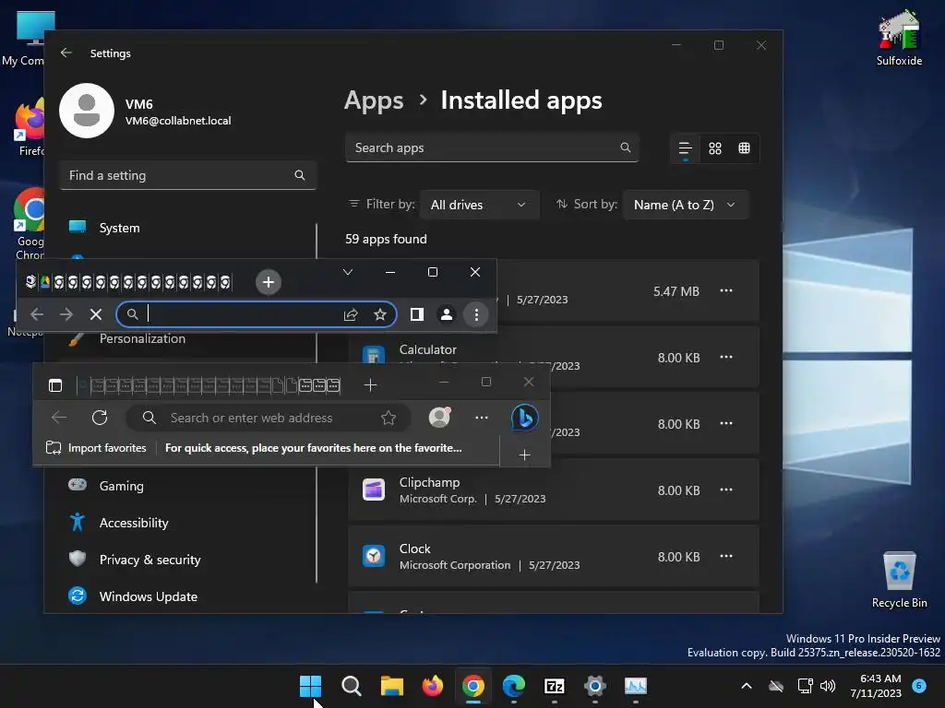The height and width of the screenshot is (708, 945).
Task: Click the Clock app icon
Action: pos(374,556)
